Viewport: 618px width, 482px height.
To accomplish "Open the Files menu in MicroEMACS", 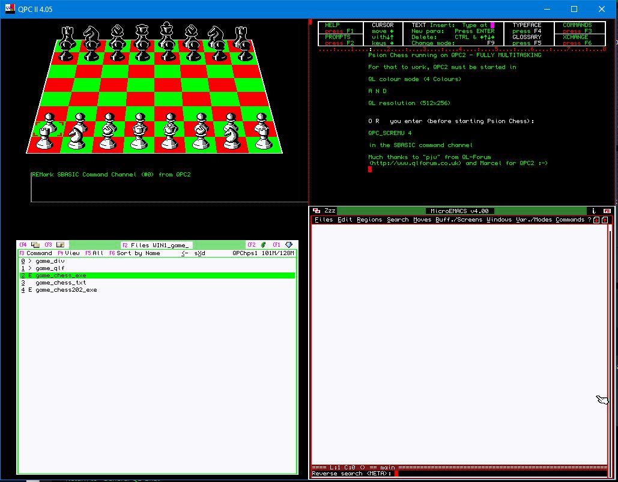I will tap(324, 220).
